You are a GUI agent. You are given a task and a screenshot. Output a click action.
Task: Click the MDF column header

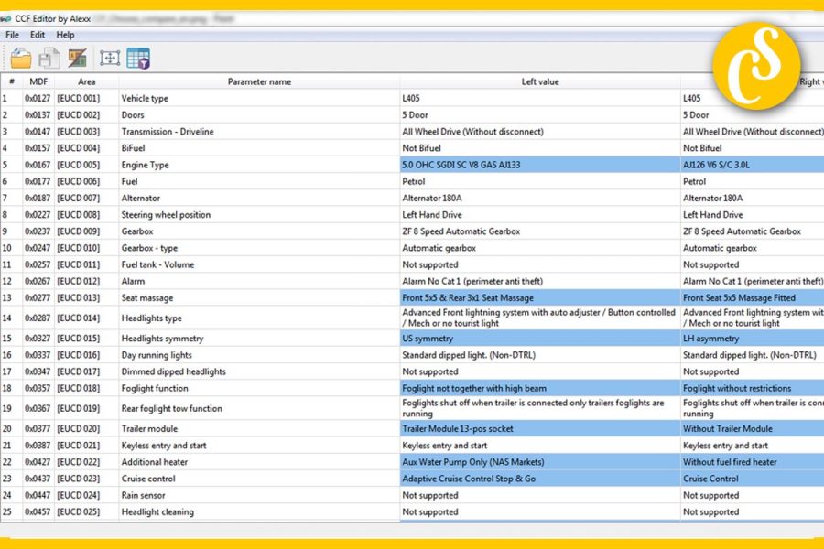(x=38, y=81)
